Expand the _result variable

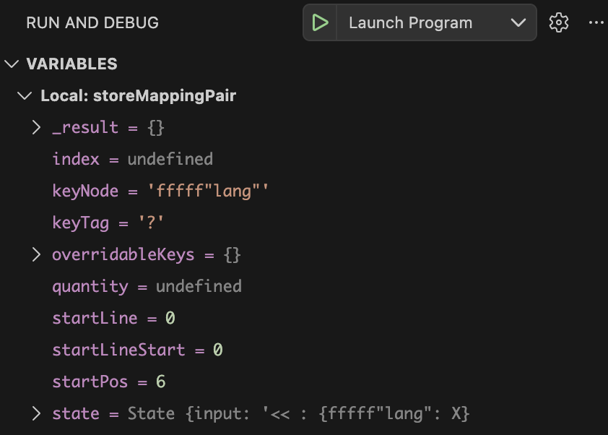36,127
